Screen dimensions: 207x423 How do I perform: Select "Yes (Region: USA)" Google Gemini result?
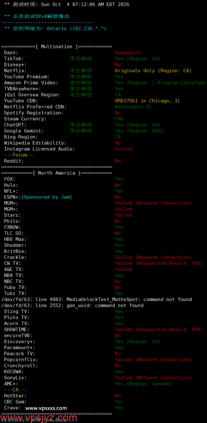pos(139,131)
